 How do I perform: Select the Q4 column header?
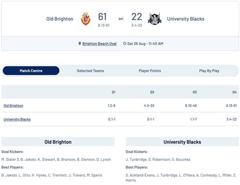coord(235,92)
